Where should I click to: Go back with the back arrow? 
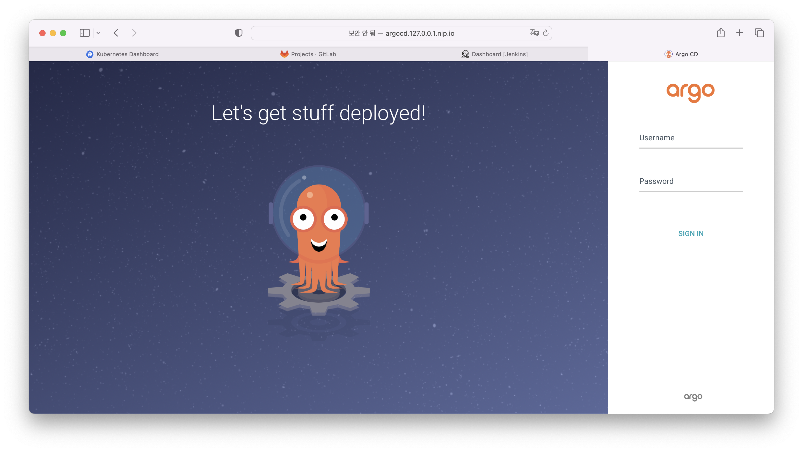click(x=116, y=33)
